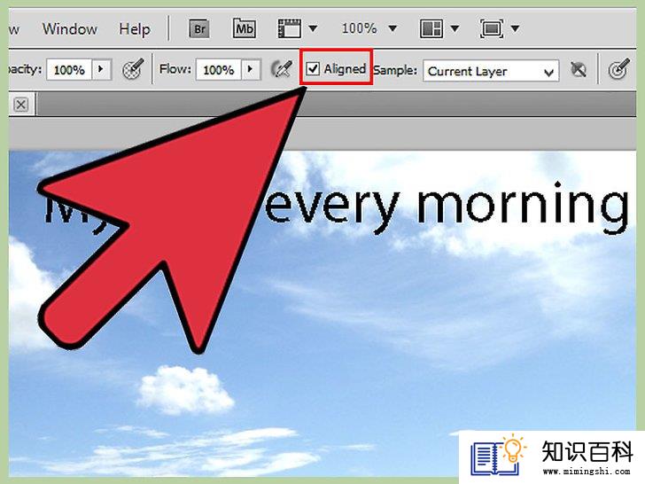This screenshot has width=645, height=484.
Task: Click the Arrange Documents icon
Action: pos(431,28)
